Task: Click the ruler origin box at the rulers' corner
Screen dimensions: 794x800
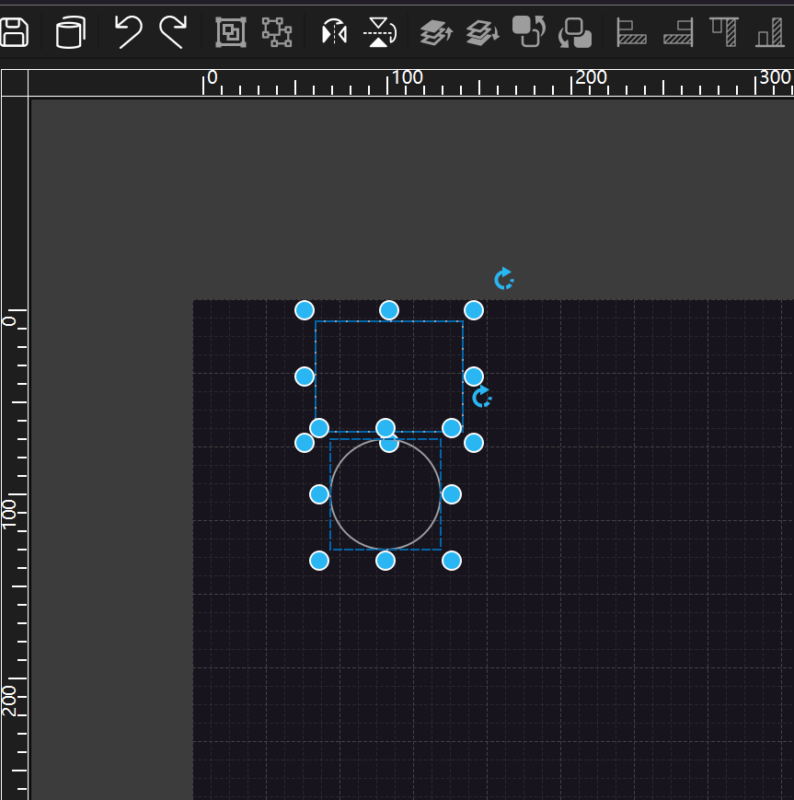Action: [15, 83]
